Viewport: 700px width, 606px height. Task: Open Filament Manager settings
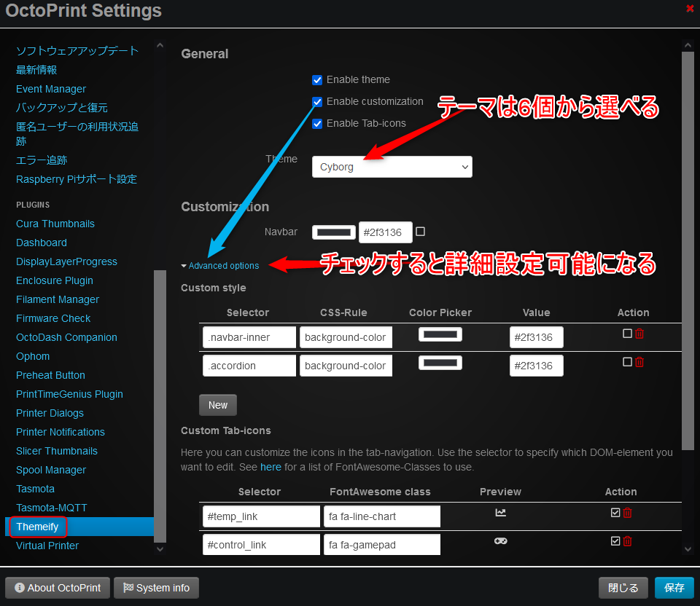click(x=58, y=299)
